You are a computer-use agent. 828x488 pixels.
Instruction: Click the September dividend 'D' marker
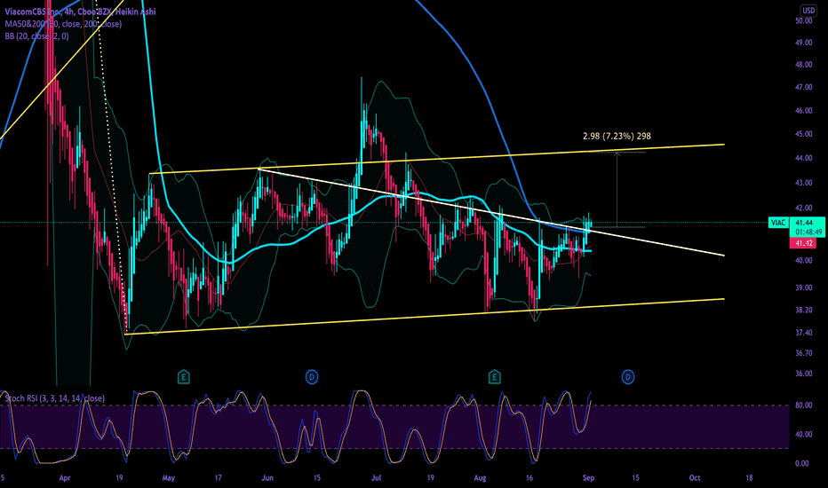point(628,377)
